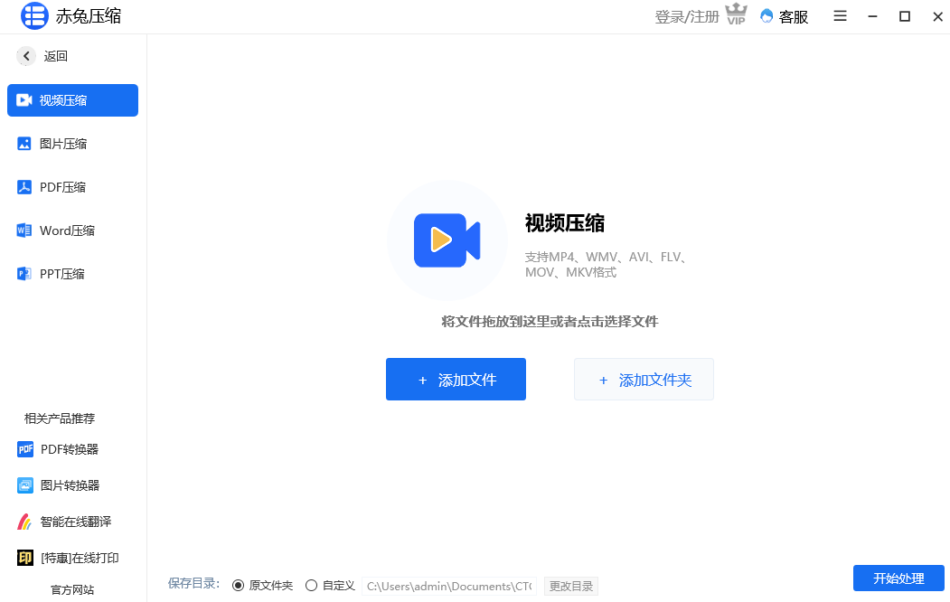Open 客服 customer service

pyautogui.click(x=784, y=16)
